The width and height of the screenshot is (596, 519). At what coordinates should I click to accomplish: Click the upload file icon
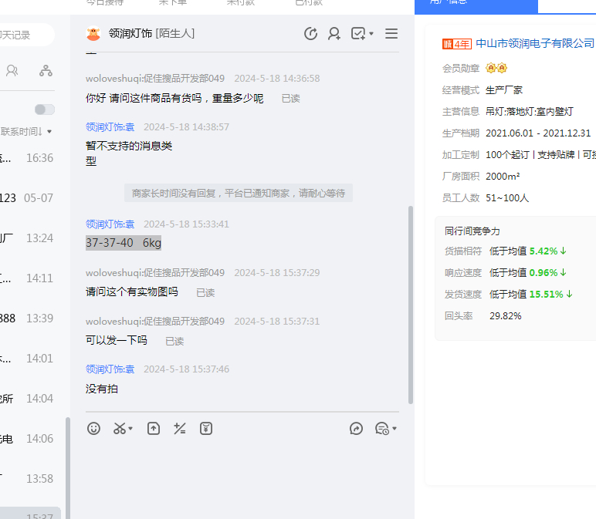pyautogui.click(x=154, y=428)
